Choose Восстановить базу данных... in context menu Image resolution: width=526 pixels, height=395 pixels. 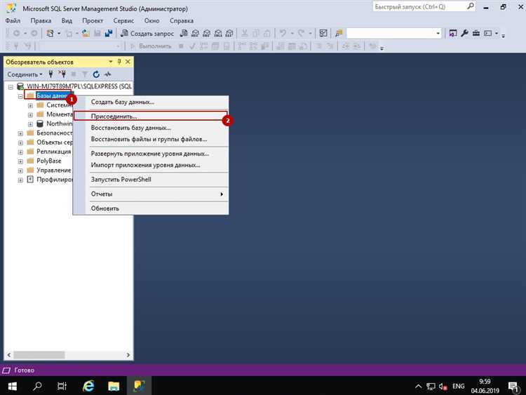(130, 128)
